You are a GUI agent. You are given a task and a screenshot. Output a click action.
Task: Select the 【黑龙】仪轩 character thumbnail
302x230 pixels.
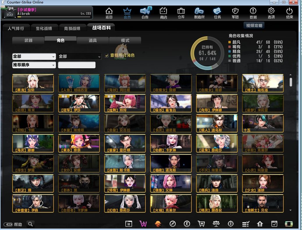pos(33,83)
